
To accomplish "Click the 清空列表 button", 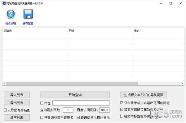I will (17, 117).
